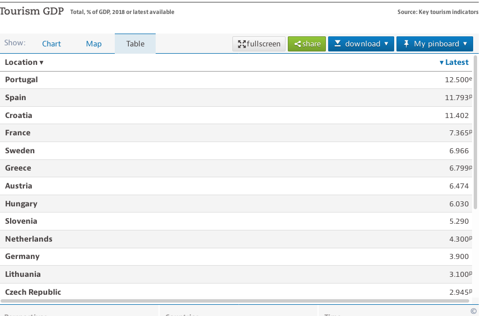This screenshot has height=316, width=481.
Task: Click the Netherlands row label
Action: [29, 239]
